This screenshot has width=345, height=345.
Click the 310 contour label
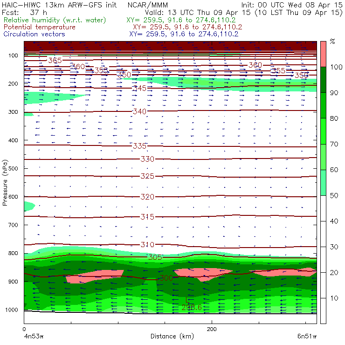click(147, 244)
